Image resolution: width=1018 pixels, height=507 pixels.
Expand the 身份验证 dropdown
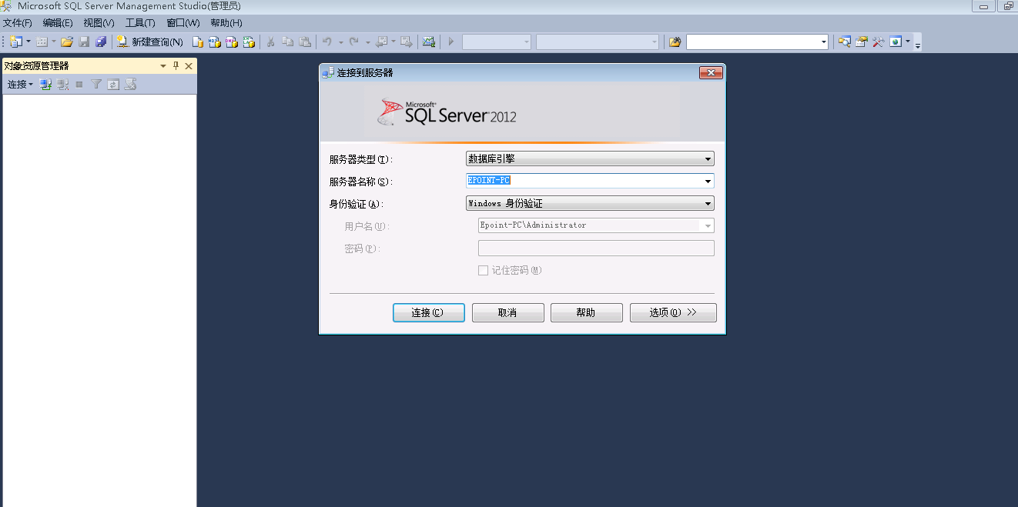[x=708, y=204]
